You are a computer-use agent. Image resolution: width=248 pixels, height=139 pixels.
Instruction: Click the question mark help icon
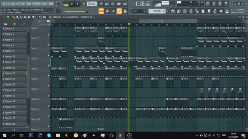pos(226,3)
